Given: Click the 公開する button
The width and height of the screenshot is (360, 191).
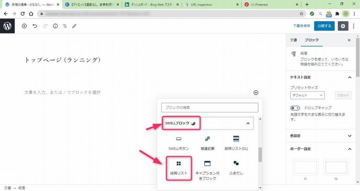Looking at the screenshot, I should pos(324,26).
